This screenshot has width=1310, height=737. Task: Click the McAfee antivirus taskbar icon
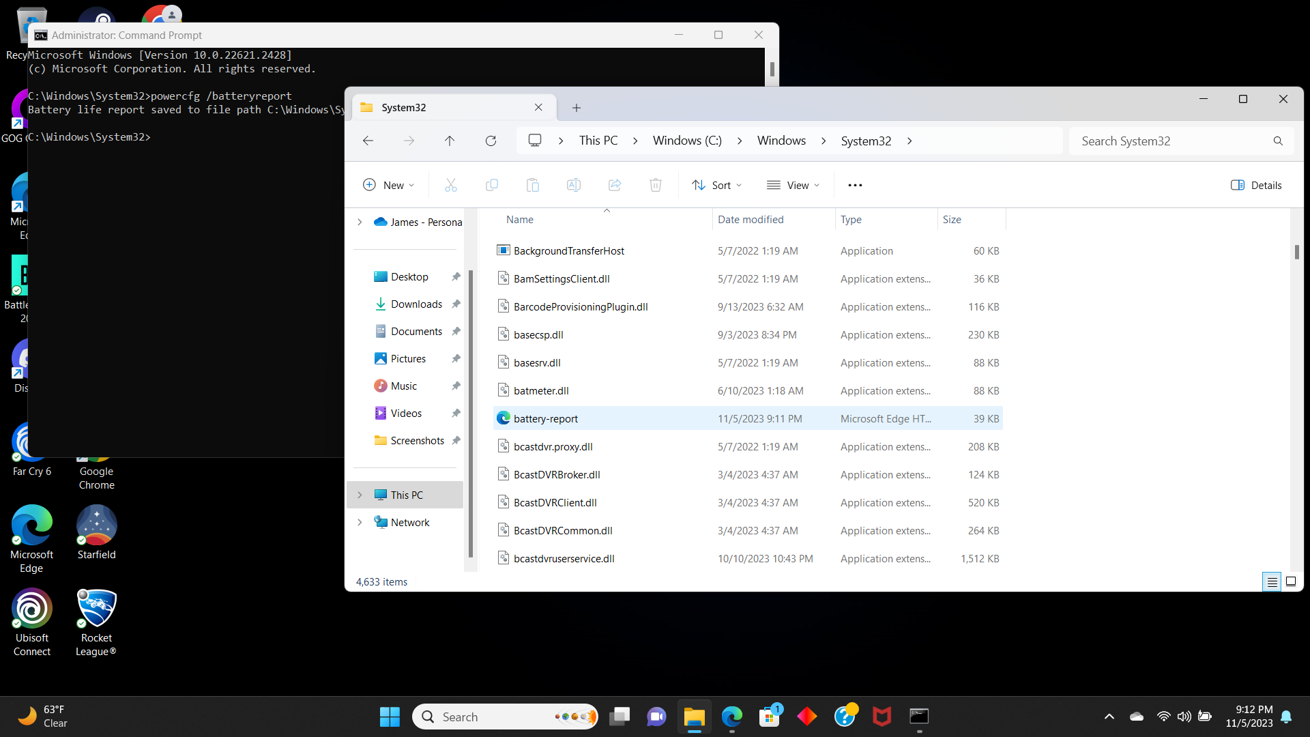click(882, 717)
